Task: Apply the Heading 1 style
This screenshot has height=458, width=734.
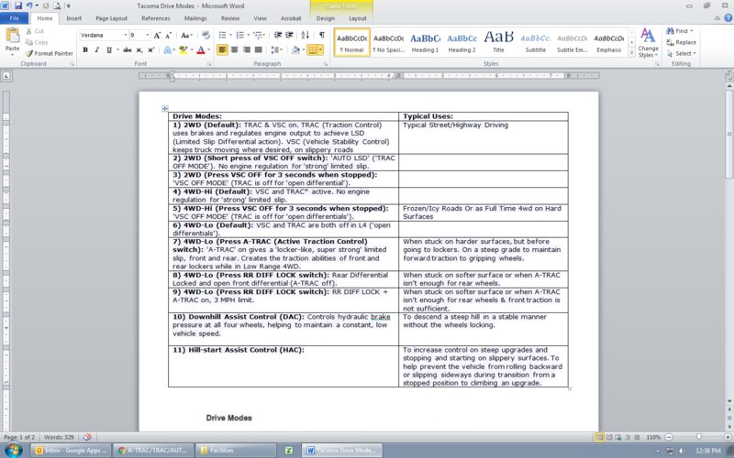Action: click(x=425, y=42)
